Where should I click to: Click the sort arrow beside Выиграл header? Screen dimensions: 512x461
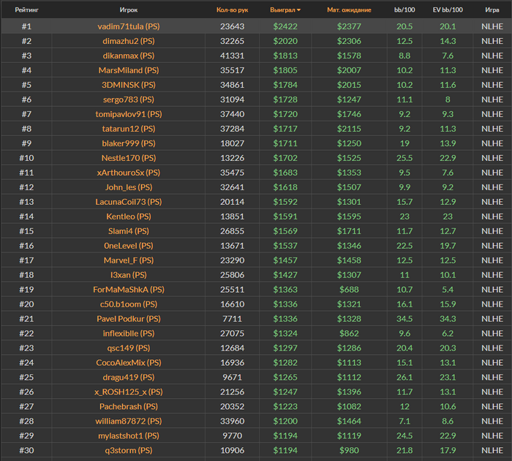(x=298, y=10)
